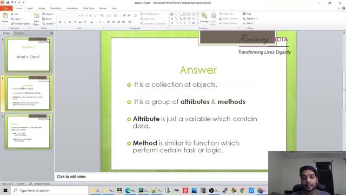Select the Rectangle shape in Drawing gallery
The image size is (346, 195).
pyautogui.click(x=185, y=14)
